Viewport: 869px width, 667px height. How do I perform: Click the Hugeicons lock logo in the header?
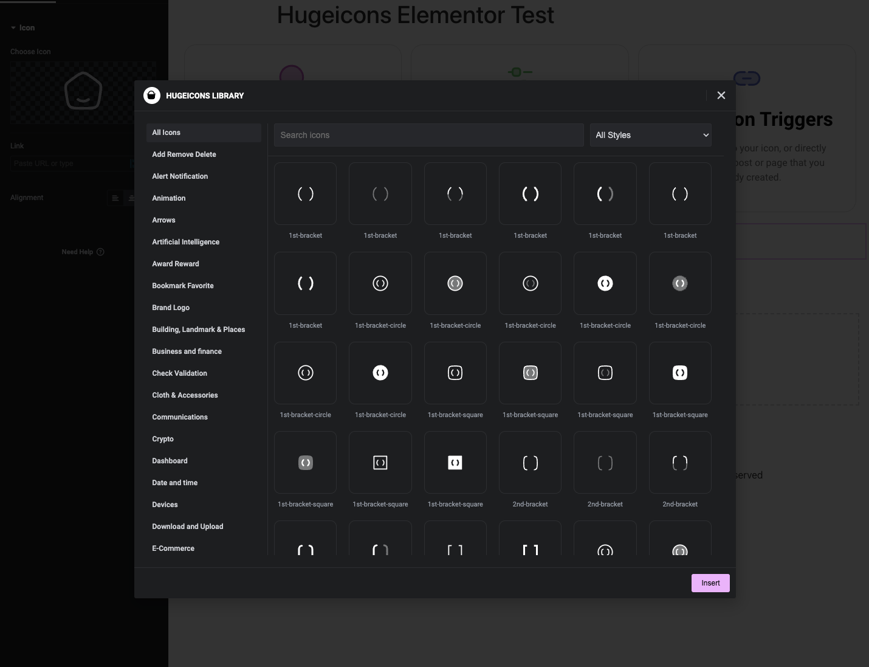coord(151,95)
